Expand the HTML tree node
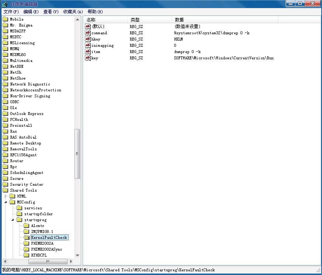This screenshot has height=275, width=322. click(x=6, y=196)
